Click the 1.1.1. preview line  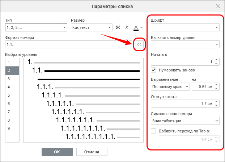pyautogui.click(x=88, y=87)
